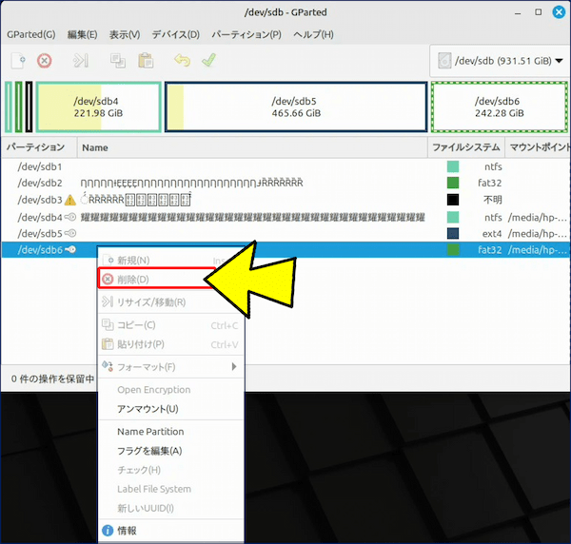Click the copy partition toolbar icon
The width and height of the screenshot is (571, 544).
(118, 61)
